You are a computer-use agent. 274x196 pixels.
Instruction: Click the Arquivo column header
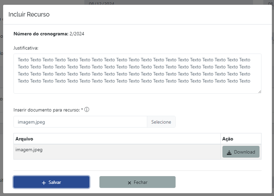tap(24, 139)
